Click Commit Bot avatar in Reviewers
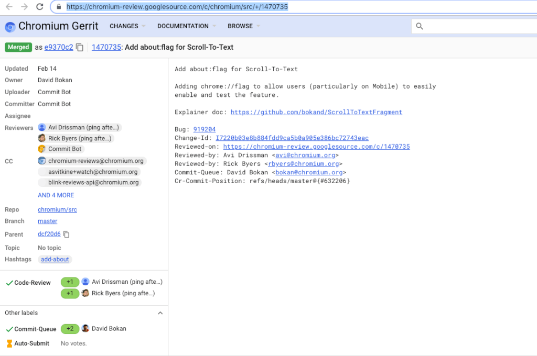 42,149
